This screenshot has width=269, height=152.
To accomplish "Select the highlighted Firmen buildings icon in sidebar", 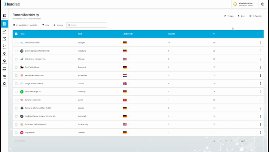I will [4, 24].
